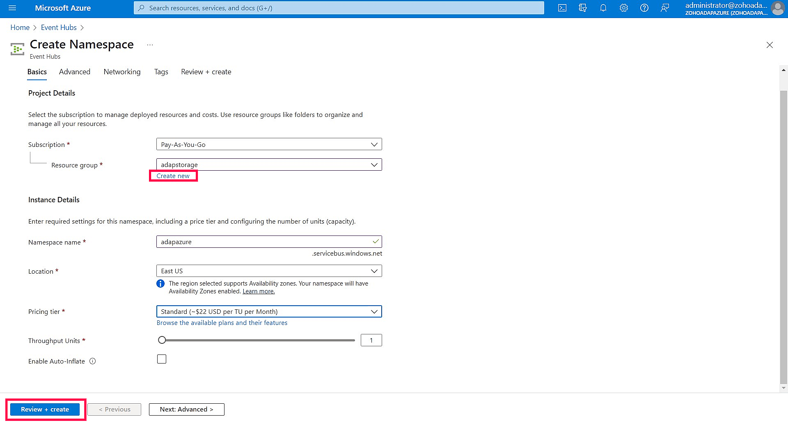Viewport: 788px width, 423px height.
Task: Click the blue Review + create button
Action: [45, 409]
